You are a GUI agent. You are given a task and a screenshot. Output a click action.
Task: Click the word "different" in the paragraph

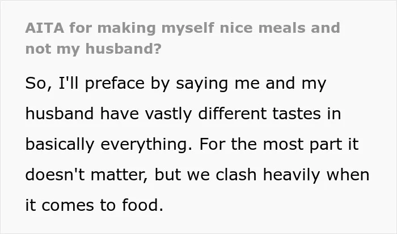pos(232,114)
